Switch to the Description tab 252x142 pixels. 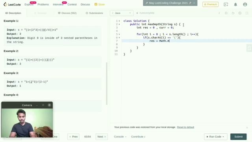(x=13, y=13)
